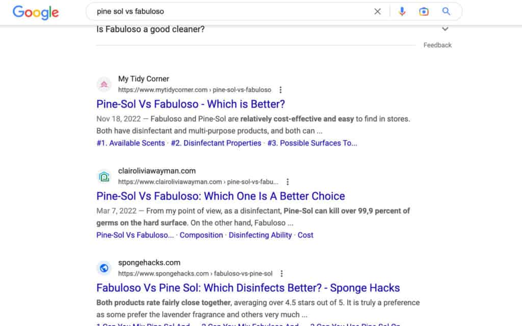Open "Pine-Sol Vs Fabuloso - Which is Better?" result
Viewport: 522px width, 326px height.
(190, 104)
